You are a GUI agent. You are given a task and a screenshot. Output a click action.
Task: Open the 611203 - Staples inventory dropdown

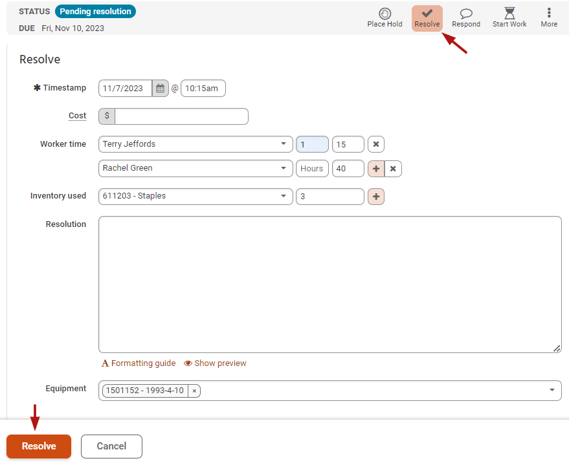[x=284, y=197]
